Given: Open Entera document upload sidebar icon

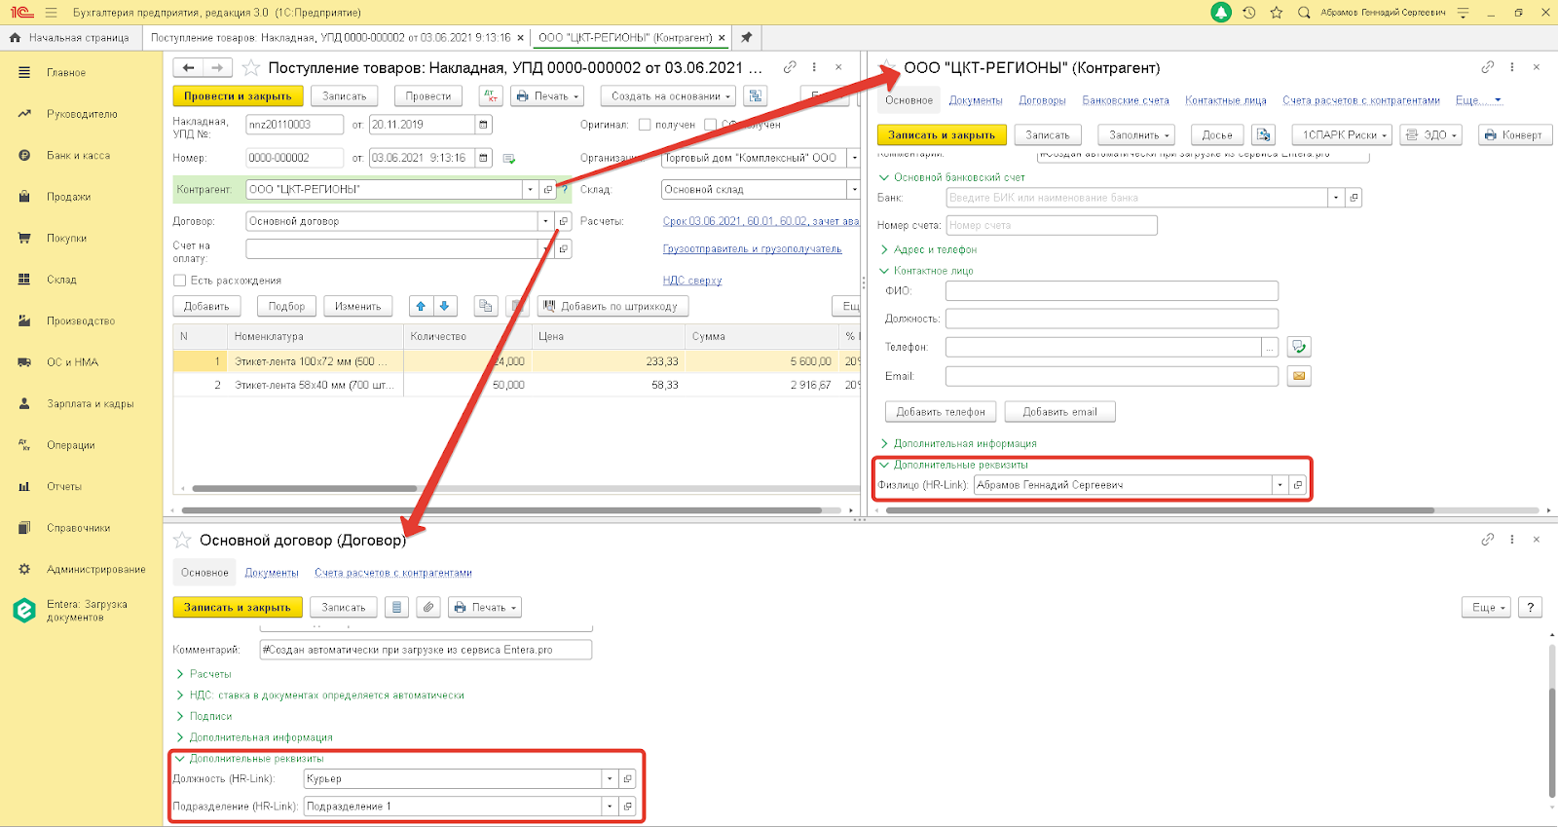Looking at the screenshot, I should point(24,611).
